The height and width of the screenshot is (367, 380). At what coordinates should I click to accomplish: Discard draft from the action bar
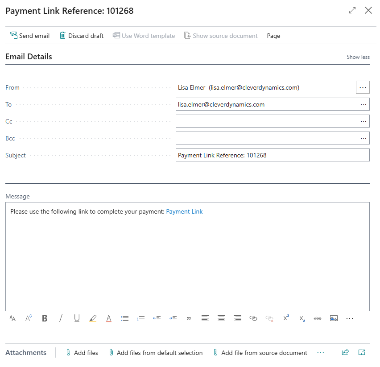click(82, 36)
